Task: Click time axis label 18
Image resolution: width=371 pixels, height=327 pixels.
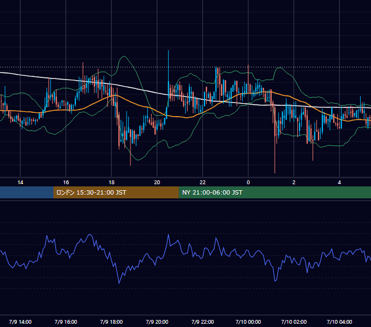Action: [x=111, y=183]
